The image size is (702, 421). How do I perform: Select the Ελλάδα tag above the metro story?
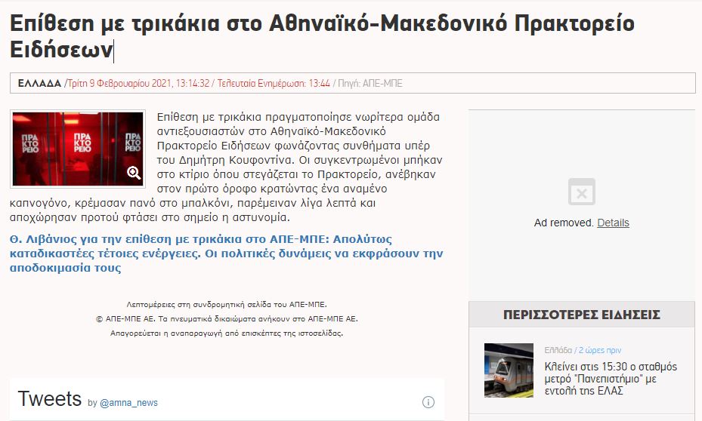point(558,350)
